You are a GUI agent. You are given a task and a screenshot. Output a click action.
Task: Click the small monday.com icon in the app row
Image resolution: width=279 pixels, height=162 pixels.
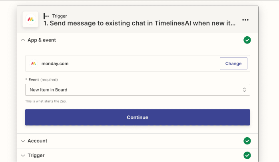click(x=34, y=63)
